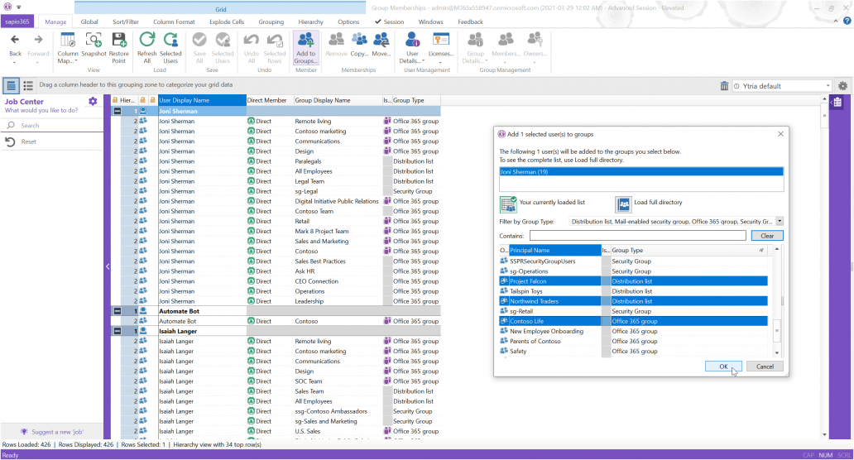This screenshot has height=460, width=854.
Task: Select Parents of Contoso group row
Action: pos(633,342)
